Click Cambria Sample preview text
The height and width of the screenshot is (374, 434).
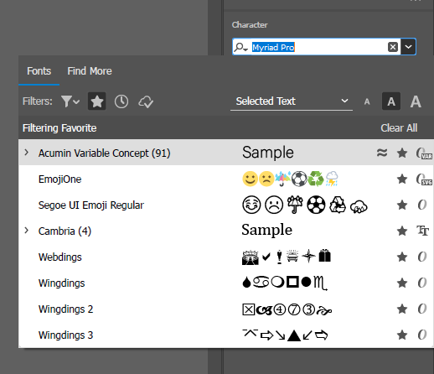[x=267, y=230]
